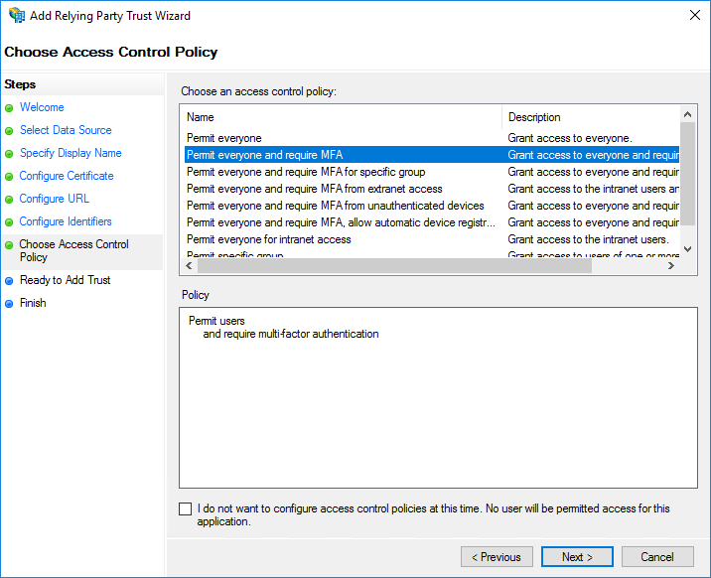
Task: Click the blue bullet beside Ready to Add Trust
Action: (x=9, y=281)
